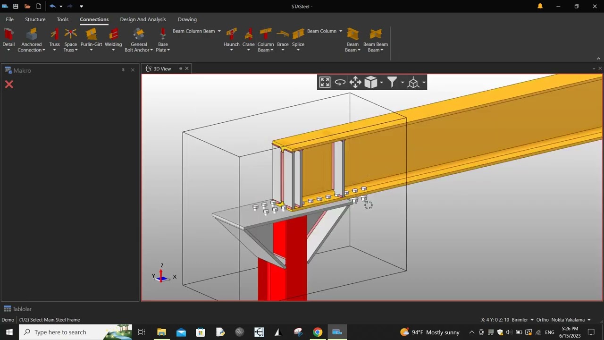Click the Haunch connection icon
Viewport: 604px width, 340px height.
232,34
